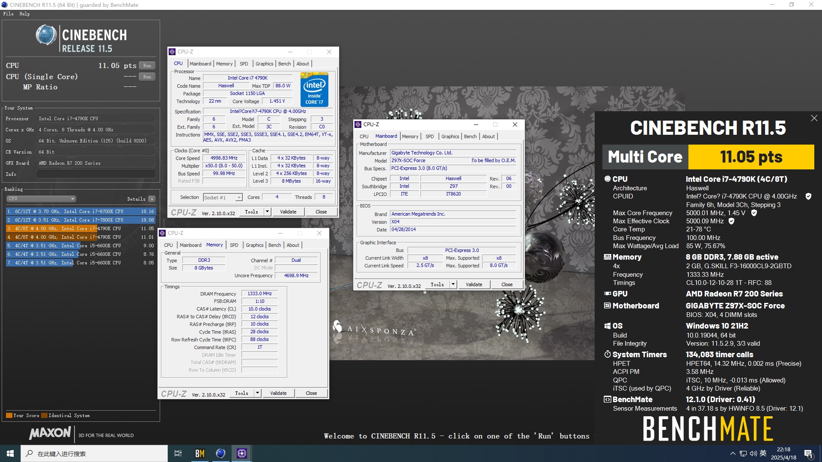Viewport: 822px width, 462px height.
Task: Click DRAM Frequency value 1333.0 MHz
Action: point(259,293)
